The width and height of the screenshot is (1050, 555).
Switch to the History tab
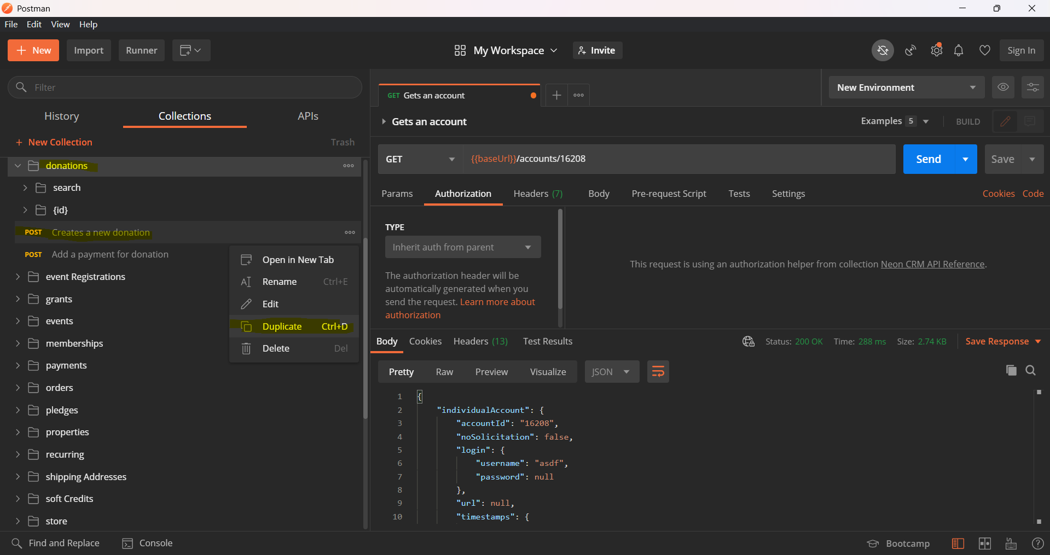point(62,116)
